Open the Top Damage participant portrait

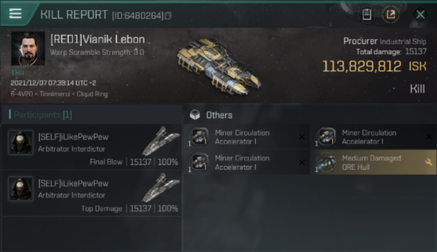[21, 188]
